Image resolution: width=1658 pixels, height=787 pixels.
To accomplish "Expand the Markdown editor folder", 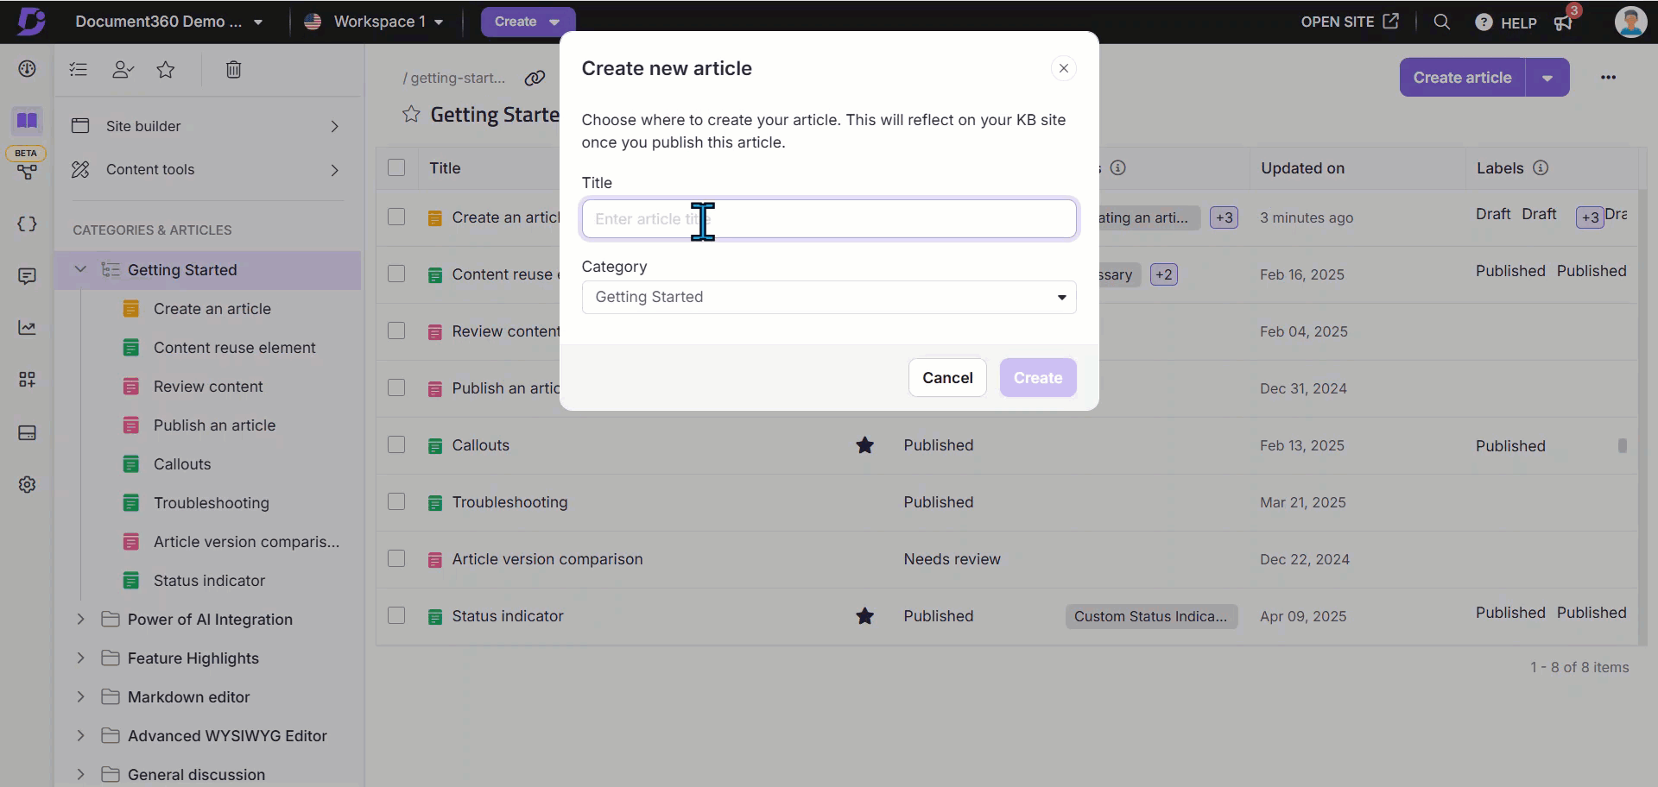I will (80, 696).
